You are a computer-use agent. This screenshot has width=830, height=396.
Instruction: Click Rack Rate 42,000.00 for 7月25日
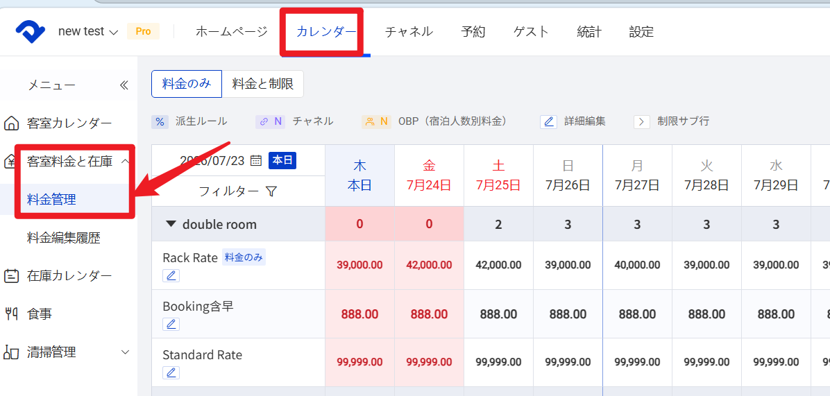[499, 265]
